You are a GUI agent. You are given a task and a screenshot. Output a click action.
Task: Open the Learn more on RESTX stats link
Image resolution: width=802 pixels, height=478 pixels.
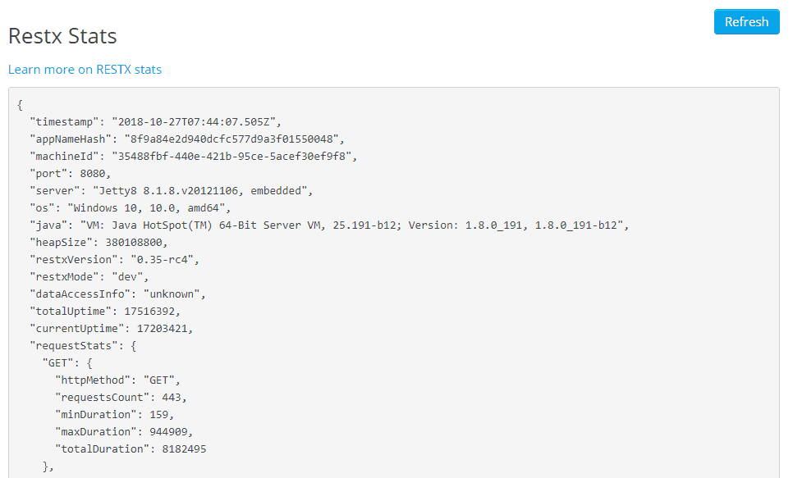(85, 70)
